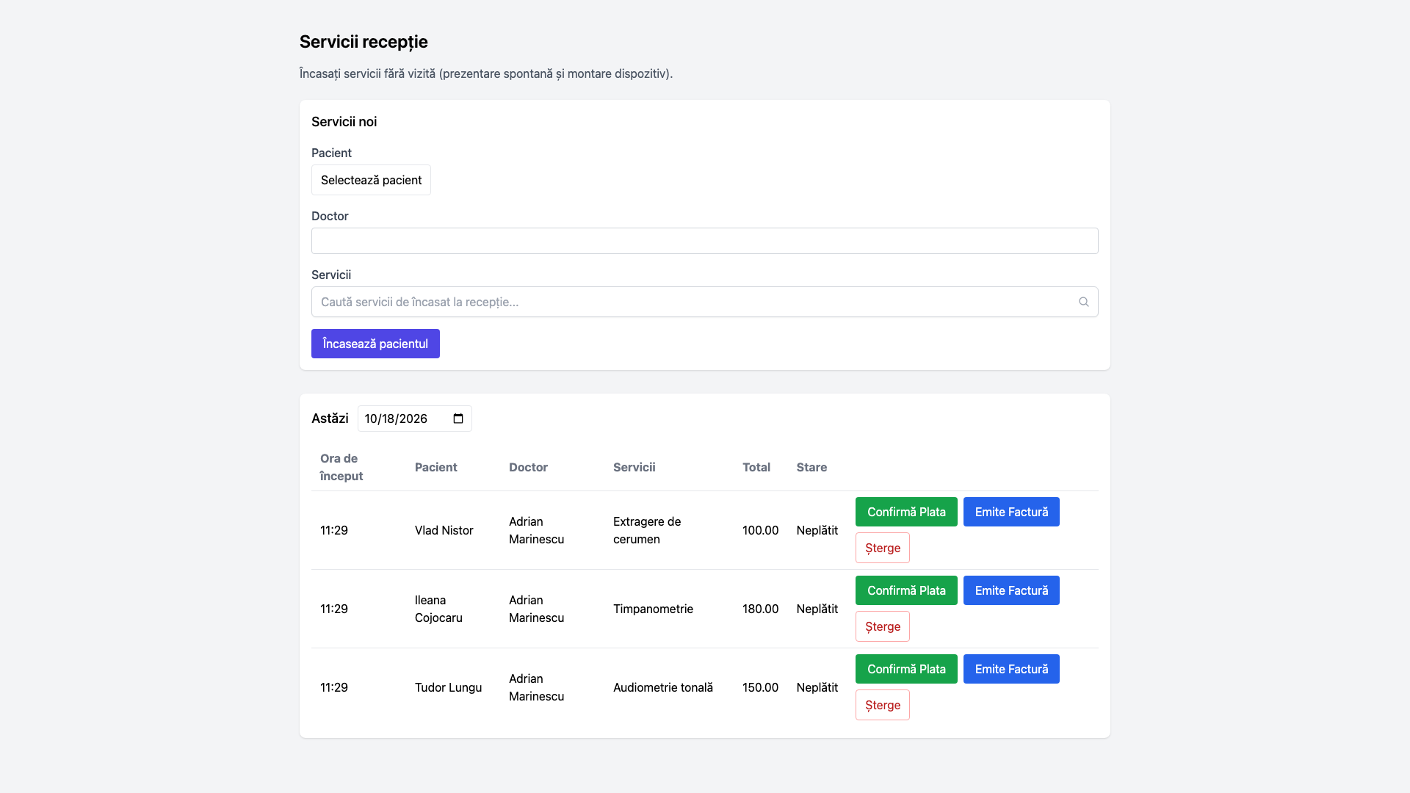Open the calendar picker icon in date field
The width and height of the screenshot is (1410, 793).
458,419
